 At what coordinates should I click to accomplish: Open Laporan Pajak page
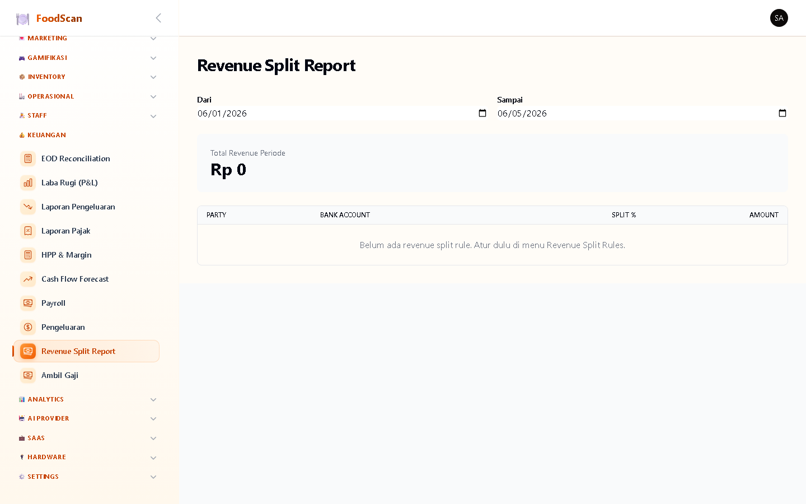(x=86, y=231)
